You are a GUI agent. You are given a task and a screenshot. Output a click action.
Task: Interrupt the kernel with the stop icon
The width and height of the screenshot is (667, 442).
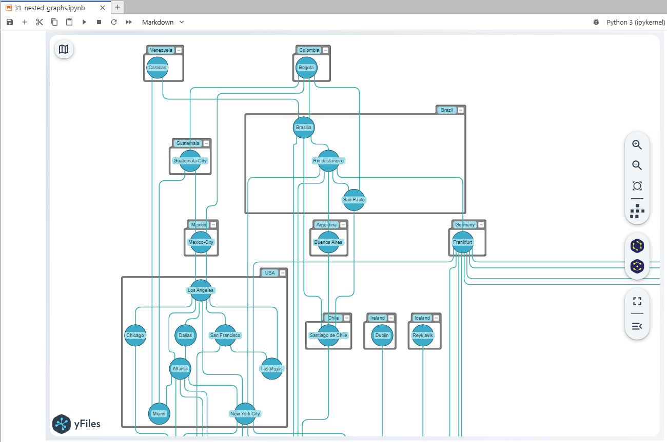click(99, 22)
